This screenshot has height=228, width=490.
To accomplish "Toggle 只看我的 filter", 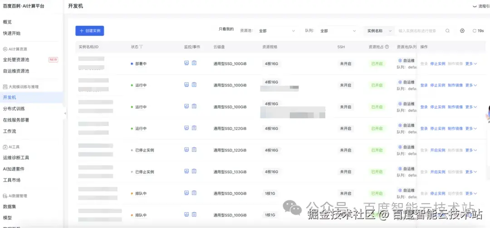I will click(x=226, y=29).
